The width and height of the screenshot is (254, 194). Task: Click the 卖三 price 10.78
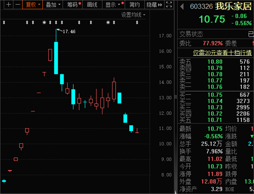coord(215,74)
